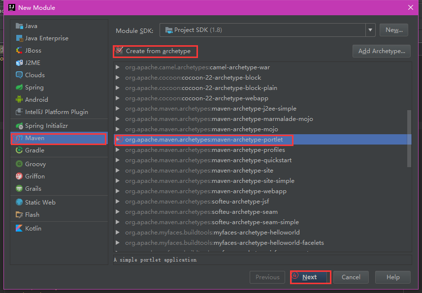Click the Android robot icon
This screenshot has width=422, height=293.
(19, 100)
